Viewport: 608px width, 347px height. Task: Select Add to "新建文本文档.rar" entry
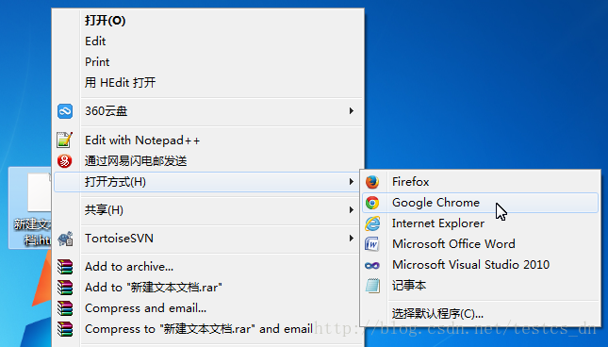(207, 288)
